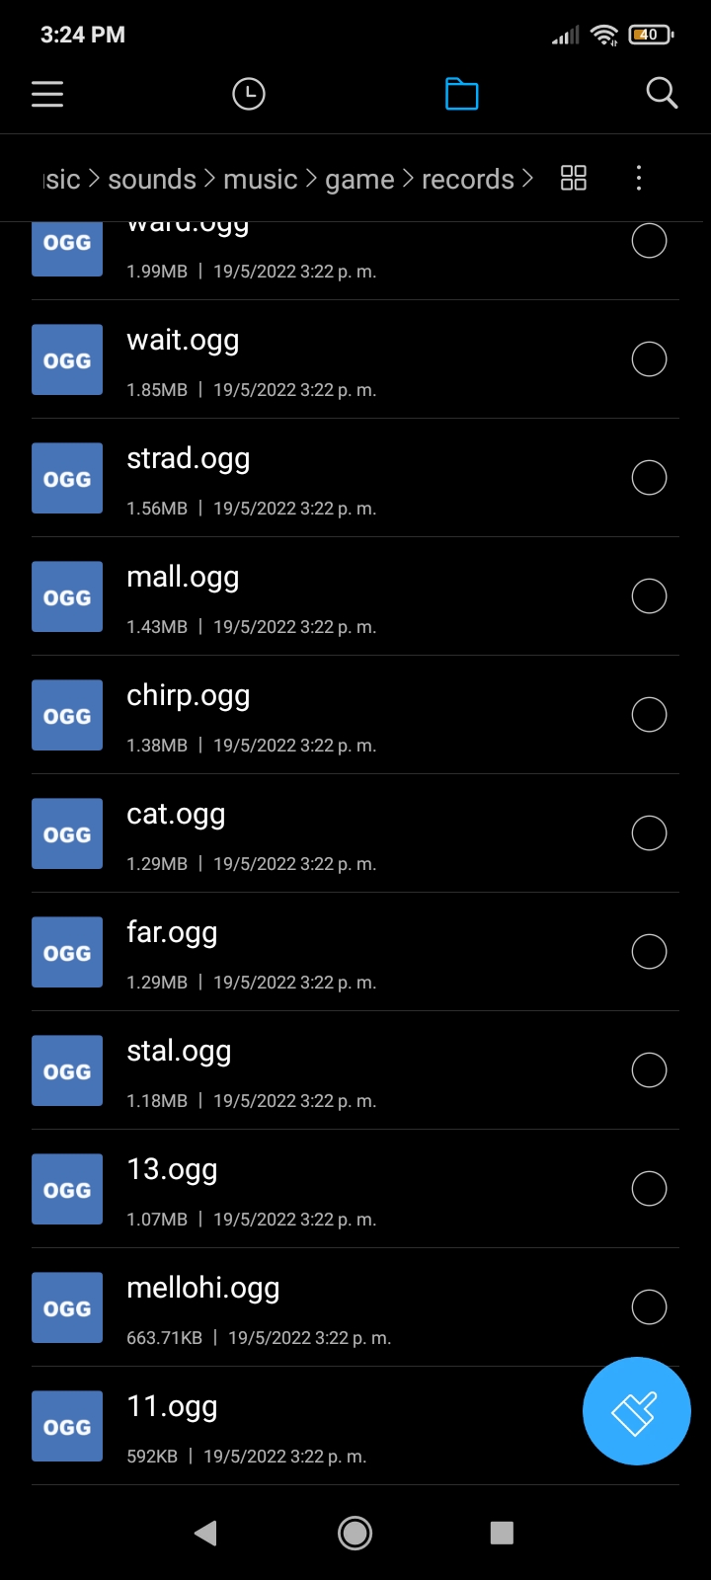
Task: Select the chirp.ogg radio circle
Action: (x=649, y=715)
